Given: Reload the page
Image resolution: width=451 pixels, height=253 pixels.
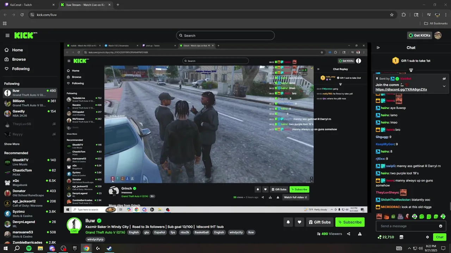Looking at the screenshot, I should click(x=22, y=15).
